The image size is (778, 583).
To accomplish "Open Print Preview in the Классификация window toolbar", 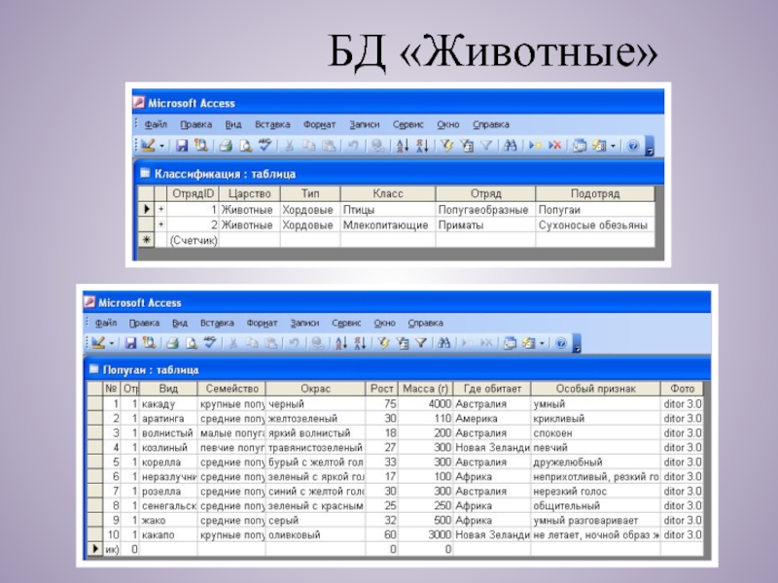I will click(246, 146).
